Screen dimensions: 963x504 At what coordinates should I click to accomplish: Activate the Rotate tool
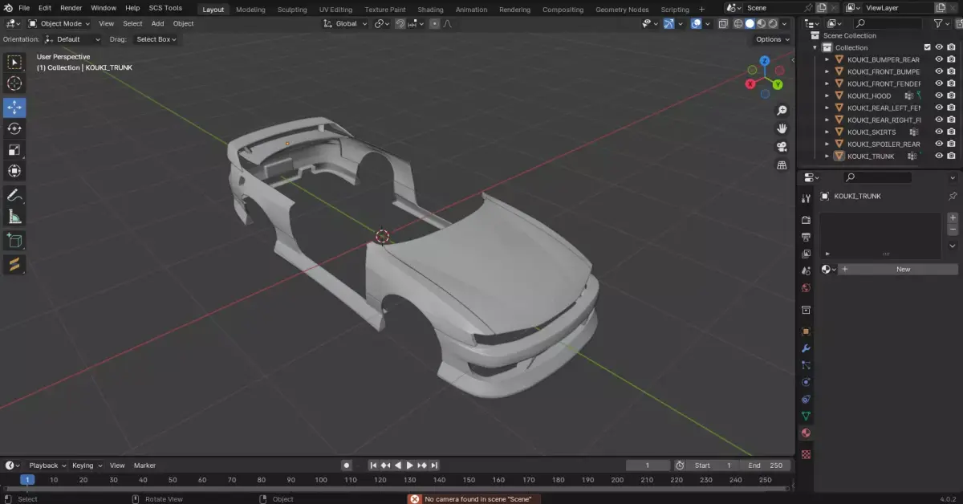pos(14,128)
